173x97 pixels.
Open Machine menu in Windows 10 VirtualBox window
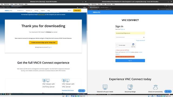[6, 4]
